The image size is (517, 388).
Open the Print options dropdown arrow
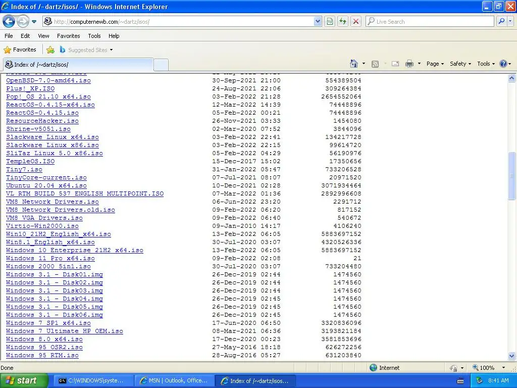(x=419, y=64)
